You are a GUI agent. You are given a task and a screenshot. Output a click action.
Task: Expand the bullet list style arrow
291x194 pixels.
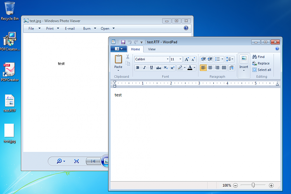[222, 59]
